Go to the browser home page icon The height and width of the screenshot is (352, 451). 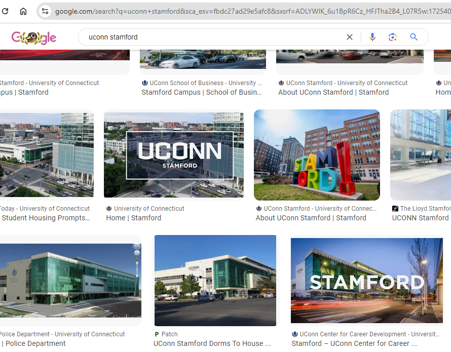(23, 11)
